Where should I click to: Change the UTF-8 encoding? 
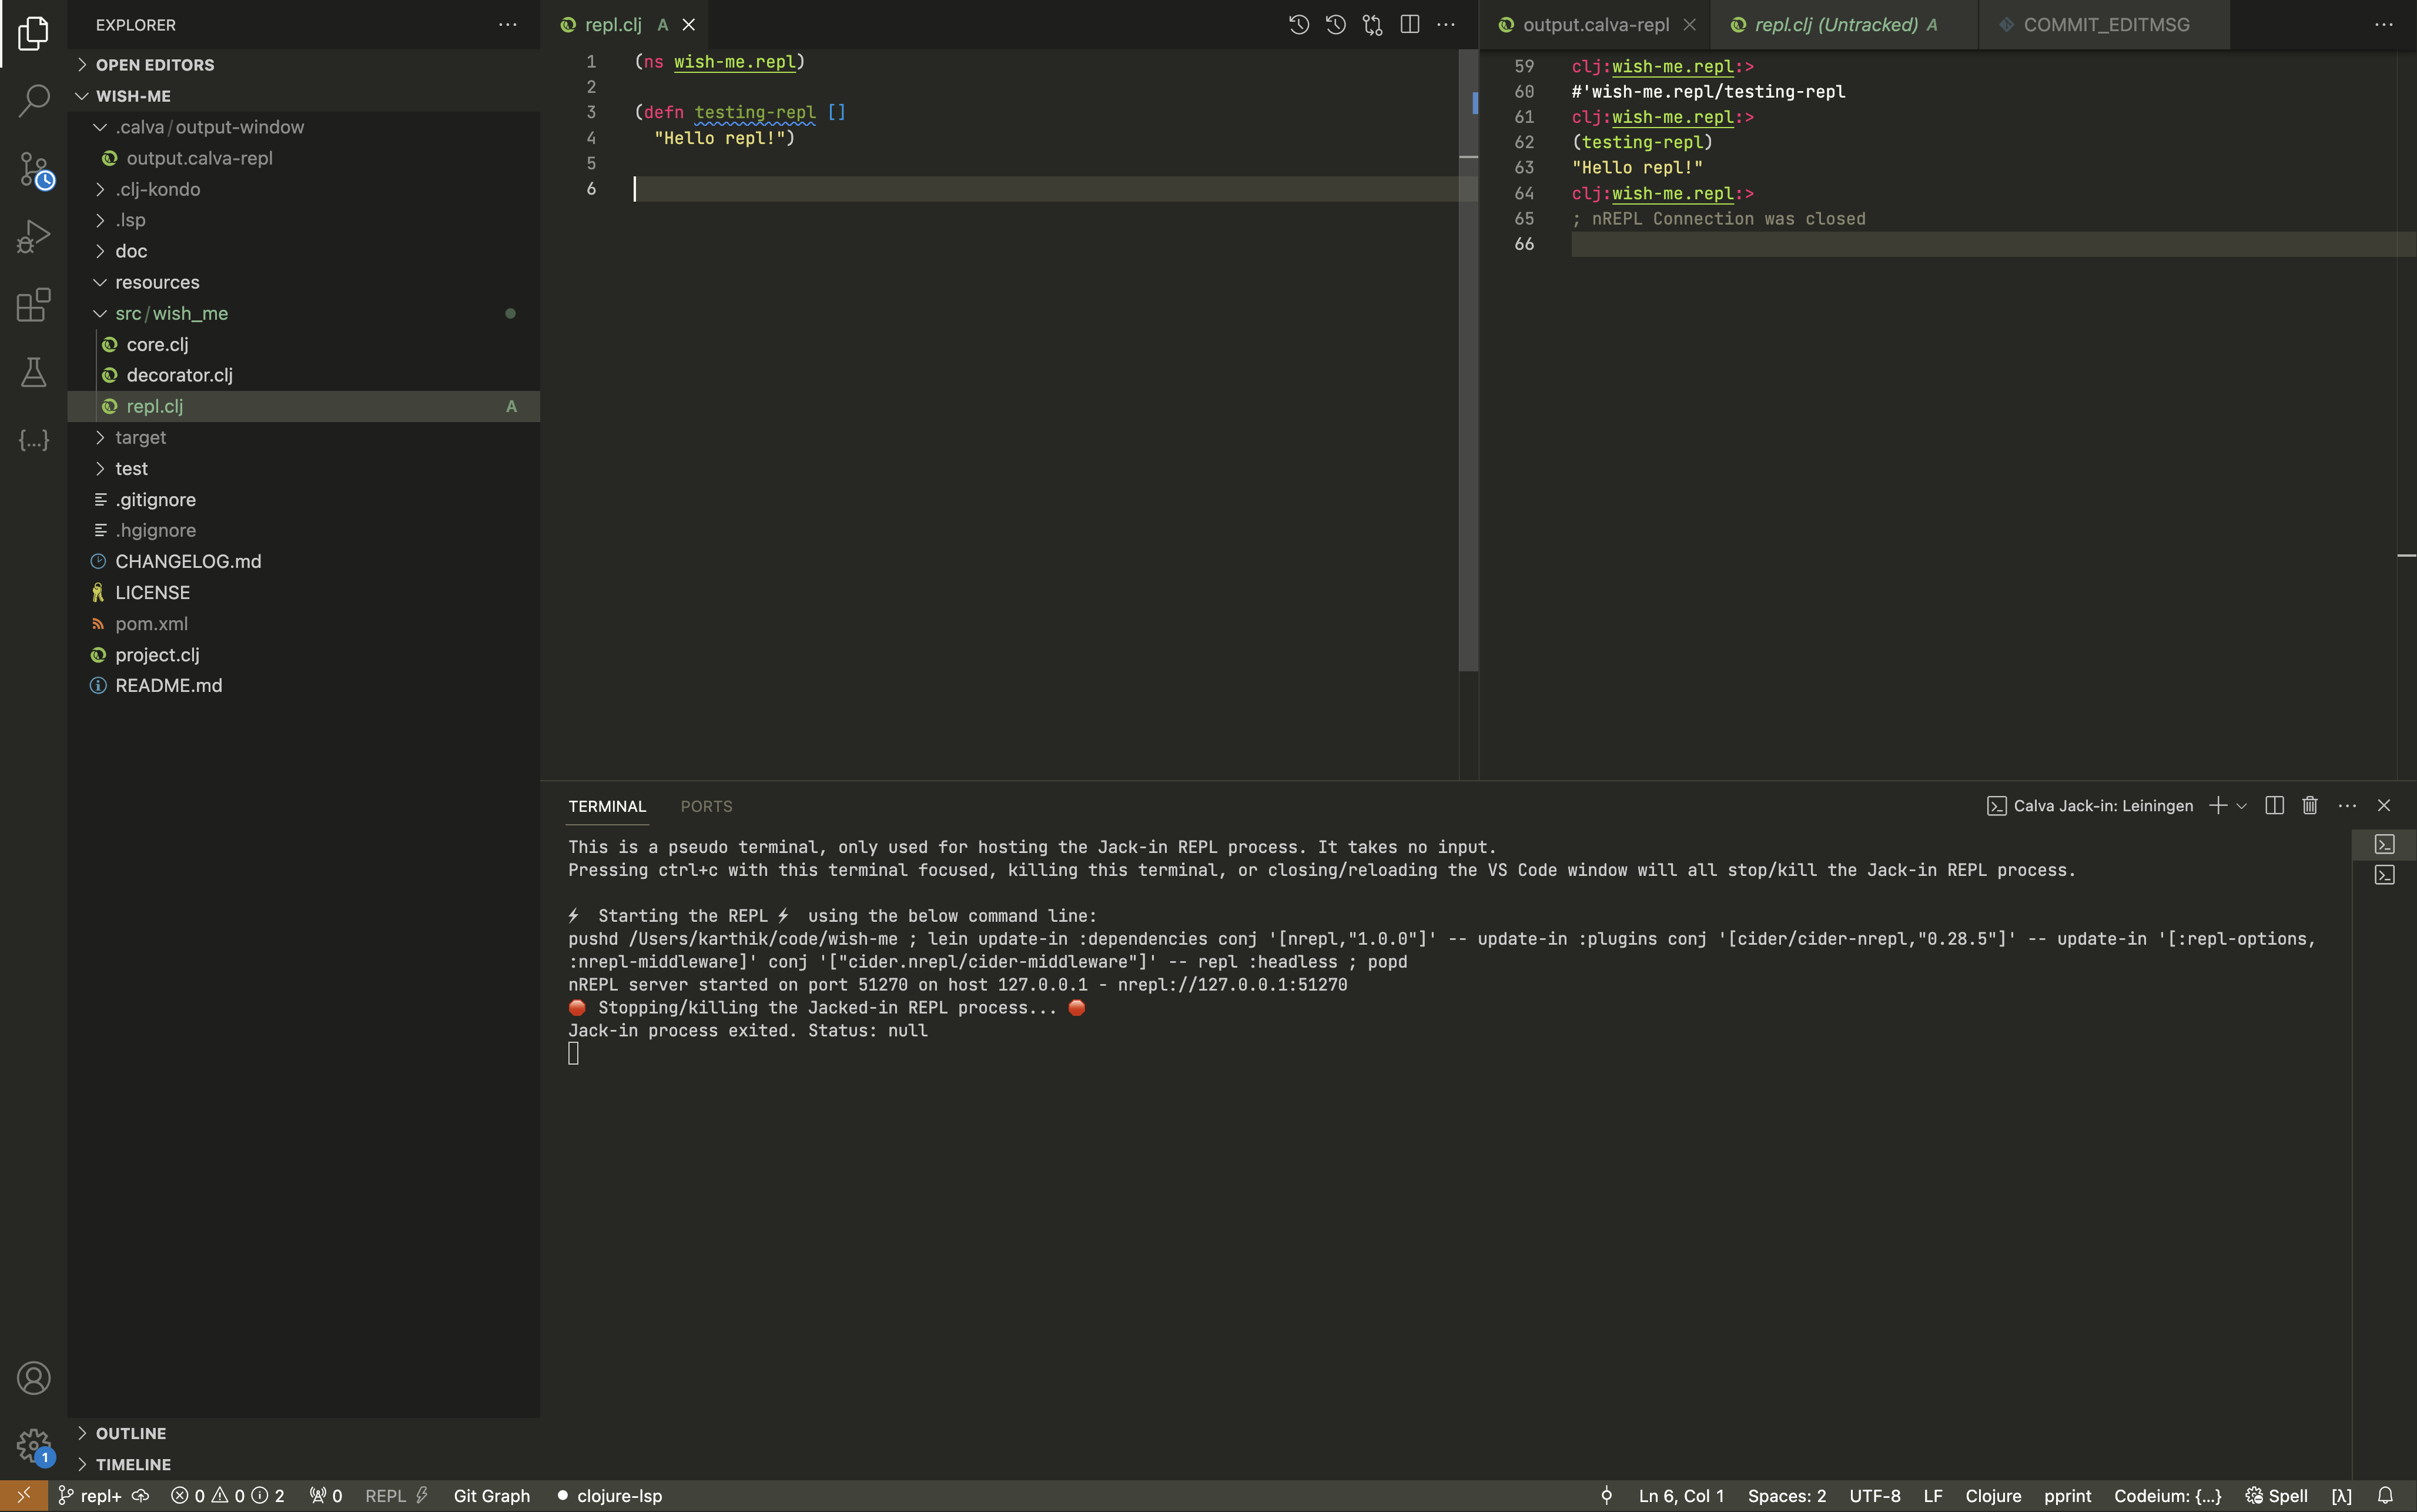pyautogui.click(x=1874, y=1496)
